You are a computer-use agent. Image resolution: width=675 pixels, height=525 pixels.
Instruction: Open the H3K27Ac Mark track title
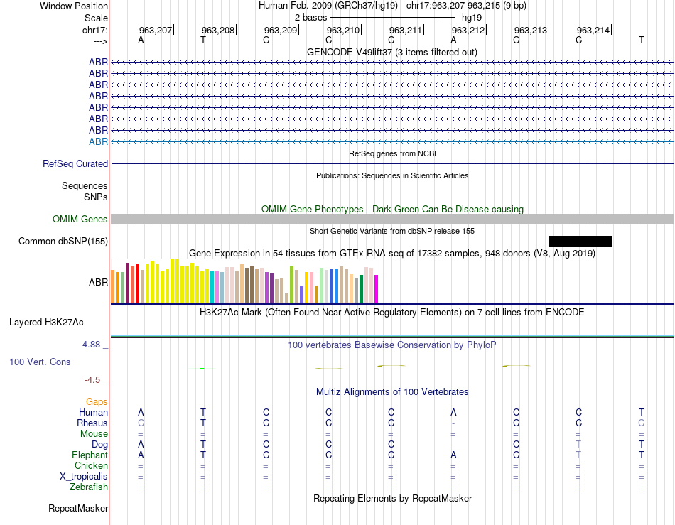(x=391, y=312)
